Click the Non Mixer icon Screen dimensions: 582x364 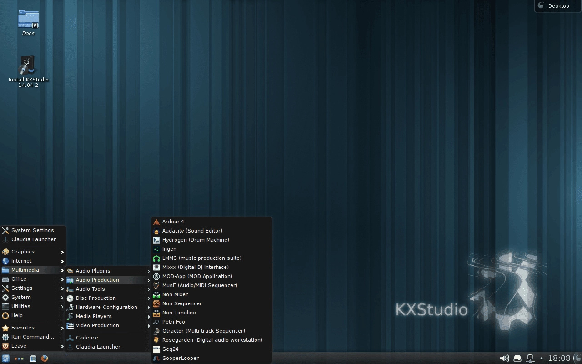[x=156, y=294]
